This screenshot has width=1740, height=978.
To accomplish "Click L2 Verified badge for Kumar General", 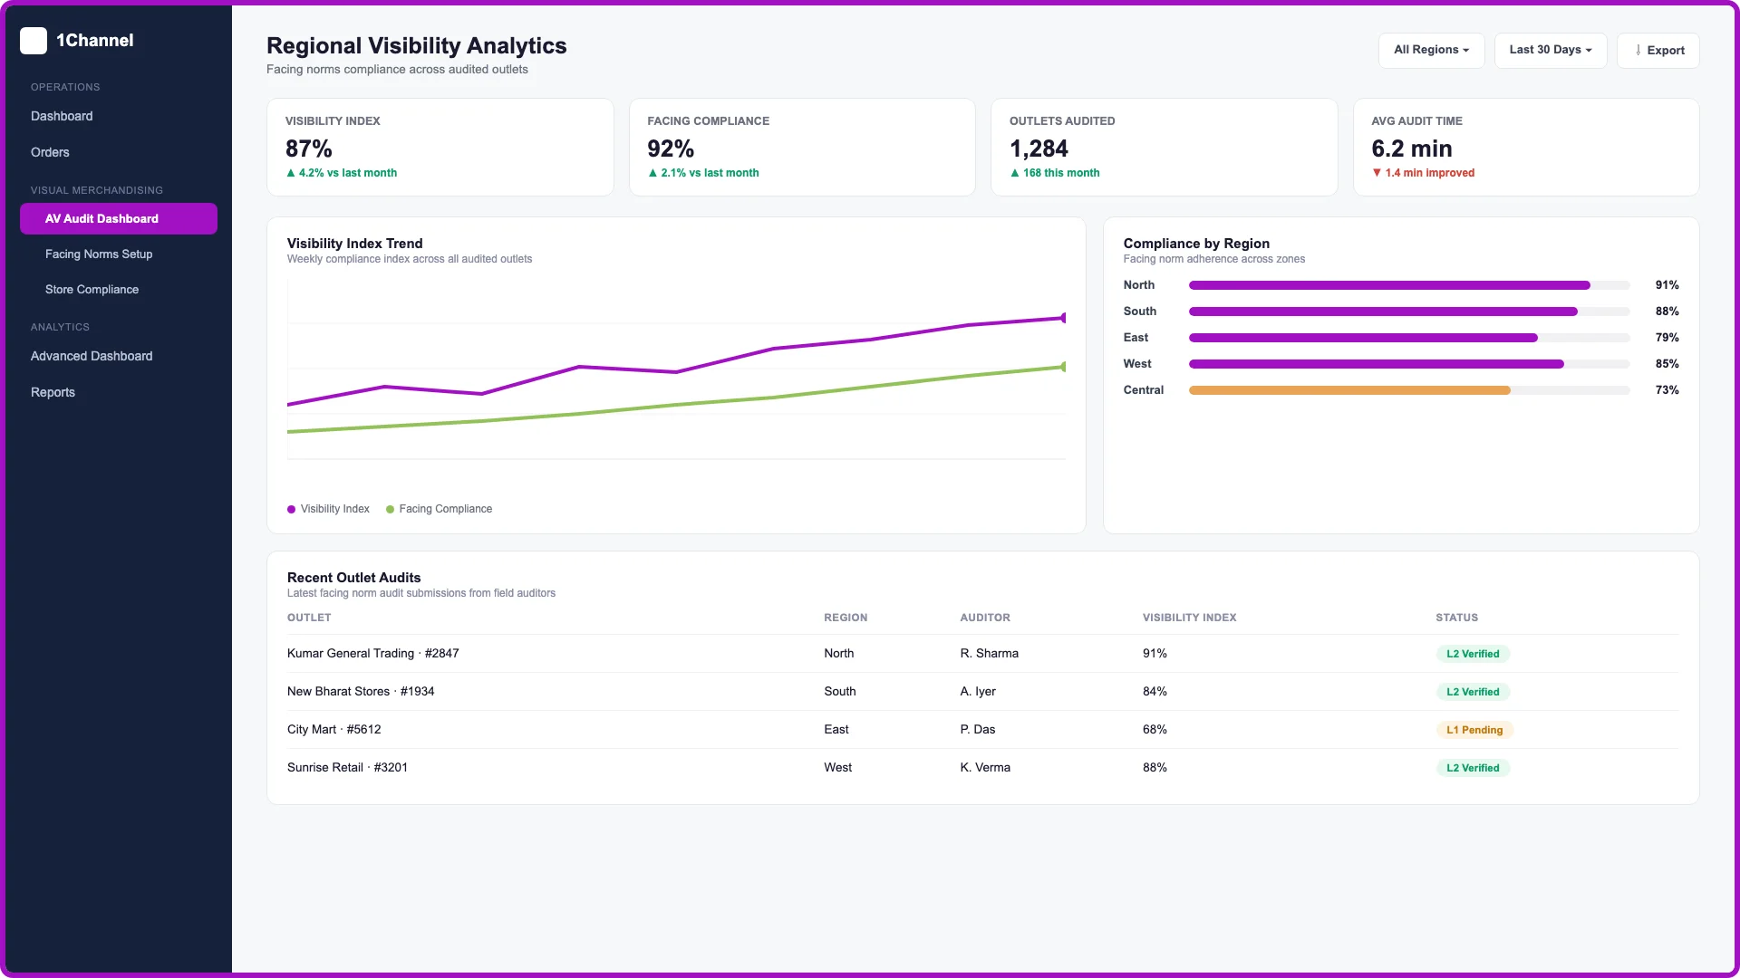I will (x=1473, y=654).
